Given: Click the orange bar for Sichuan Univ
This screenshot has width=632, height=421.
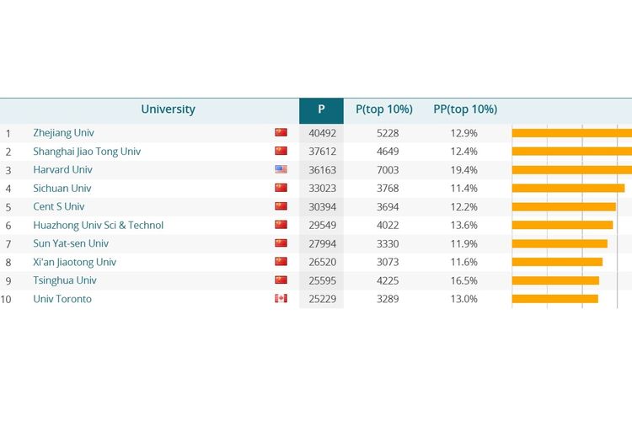Looking at the screenshot, I should tap(568, 188).
